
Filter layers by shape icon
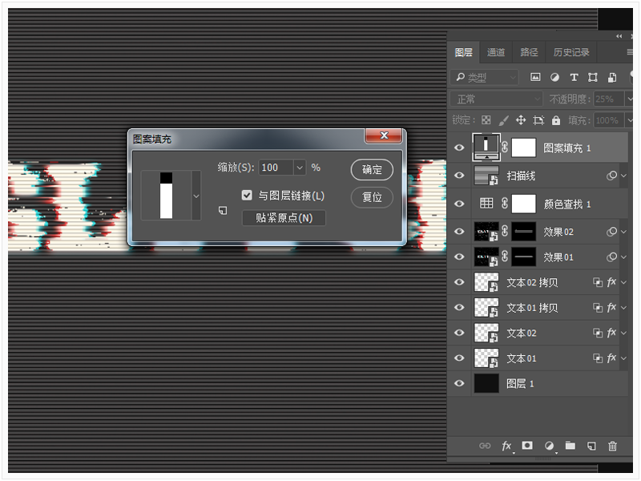[x=592, y=77]
